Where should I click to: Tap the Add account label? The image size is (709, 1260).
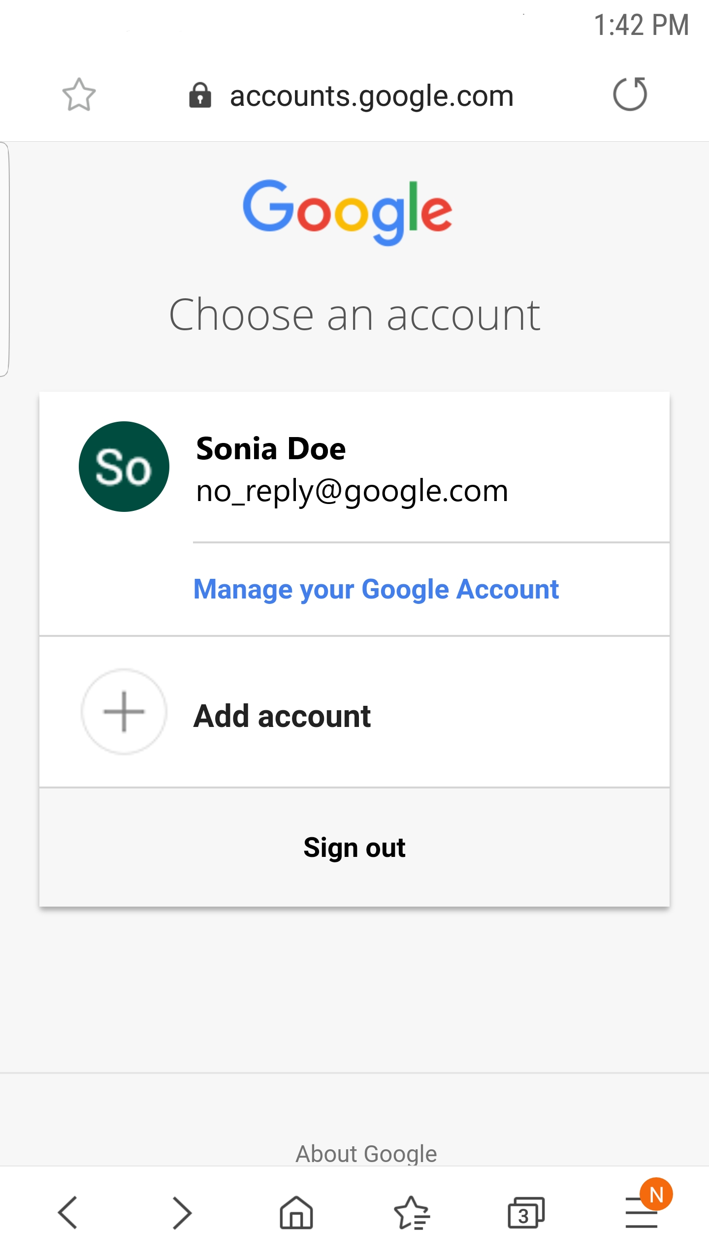tap(282, 716)
